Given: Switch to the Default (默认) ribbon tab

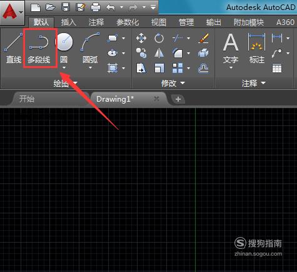Looking at the screenshot, I should point(41,22).
